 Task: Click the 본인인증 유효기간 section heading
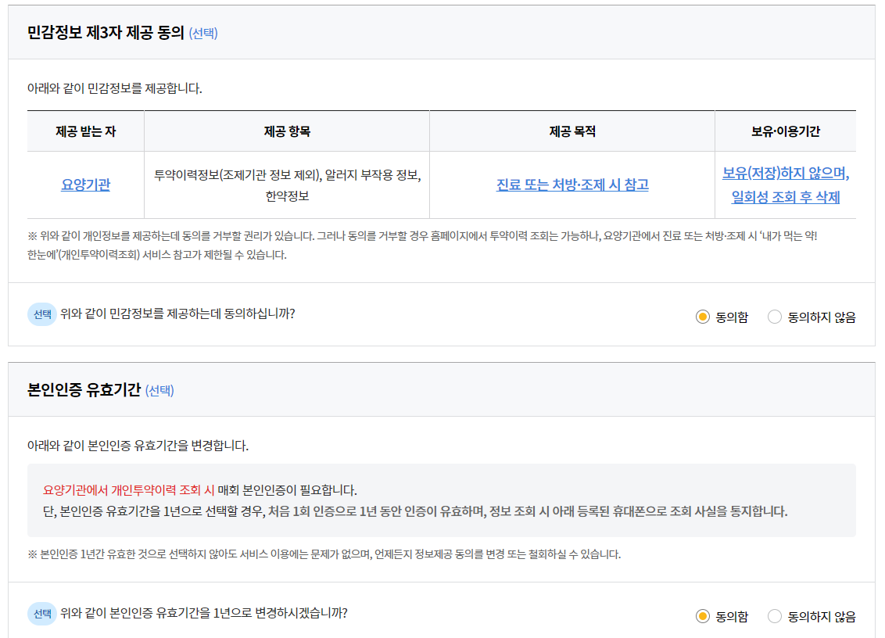click(x=84, y=389)
